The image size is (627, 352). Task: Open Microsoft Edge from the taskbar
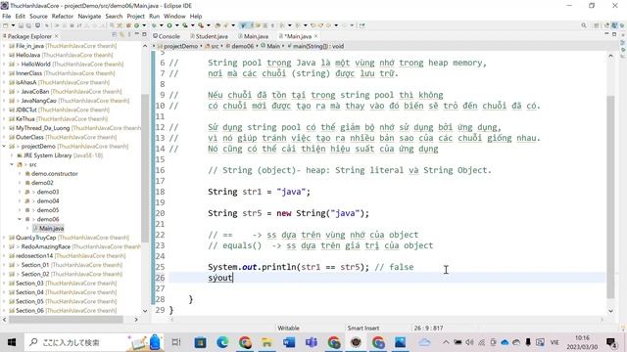click(x=222, y=342)
